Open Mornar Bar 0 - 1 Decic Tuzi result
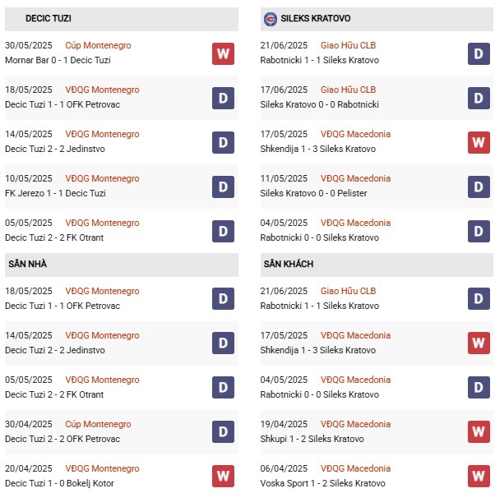The height and width of the screenshot is (493, 495). (58, 60)
